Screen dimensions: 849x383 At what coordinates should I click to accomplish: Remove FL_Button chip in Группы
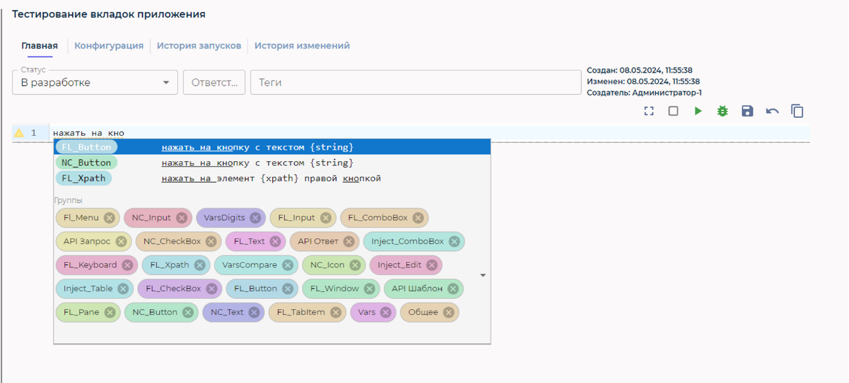point(288,289)
